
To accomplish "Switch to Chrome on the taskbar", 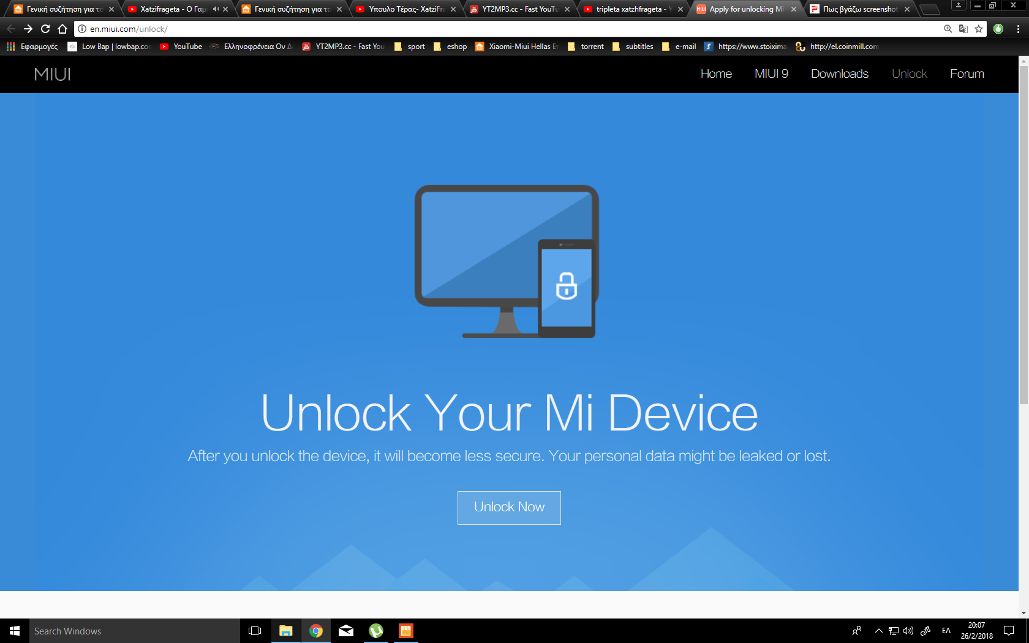I will pos(316,631).
